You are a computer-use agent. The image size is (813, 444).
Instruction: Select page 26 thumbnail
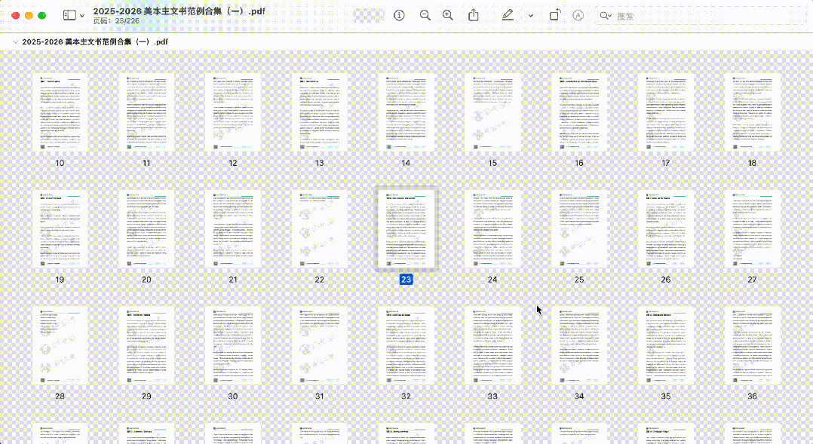click(666, 229)
